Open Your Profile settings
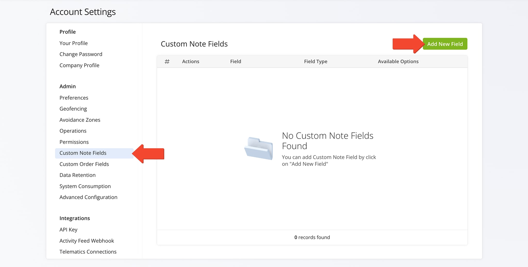Viewport: 528px width, 267px height. 73,43
